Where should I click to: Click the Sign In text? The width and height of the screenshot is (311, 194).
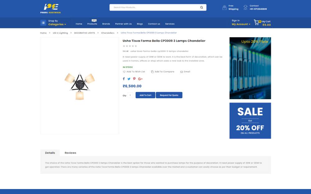point(236,21)
